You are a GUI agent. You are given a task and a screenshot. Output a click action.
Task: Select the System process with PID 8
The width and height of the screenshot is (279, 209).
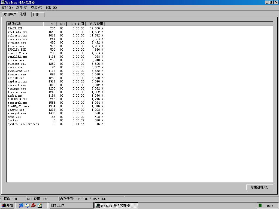(x=56, y=120)
